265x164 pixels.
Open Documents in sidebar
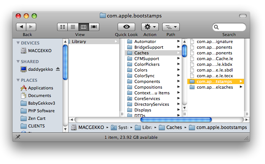(36, 96)
